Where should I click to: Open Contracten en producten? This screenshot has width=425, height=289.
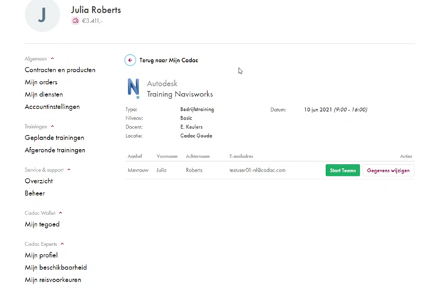60,70
